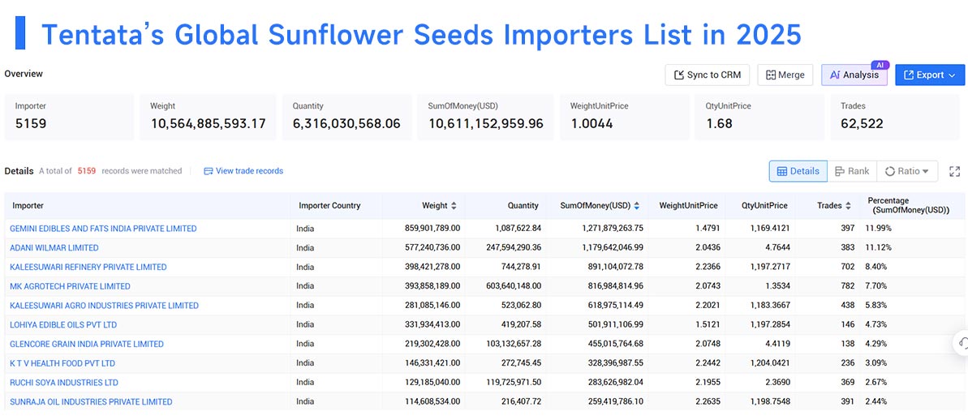Click the 2.44% percentage cell
The width and height of the screenshot is (968, 420).
click(878, 401)
